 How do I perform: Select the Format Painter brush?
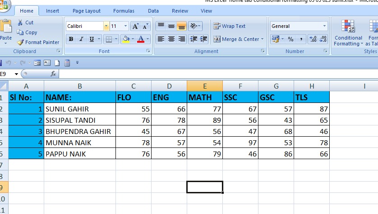point(21,42)
